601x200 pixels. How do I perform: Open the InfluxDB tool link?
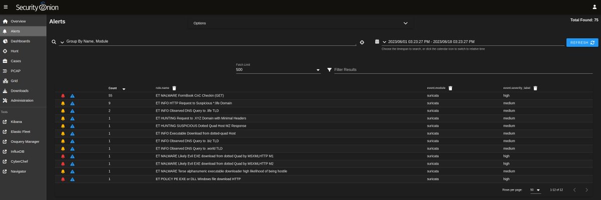23,151
